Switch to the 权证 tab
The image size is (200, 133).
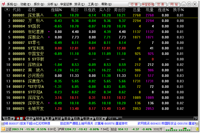pyautogui.click(x=58, y=119)
